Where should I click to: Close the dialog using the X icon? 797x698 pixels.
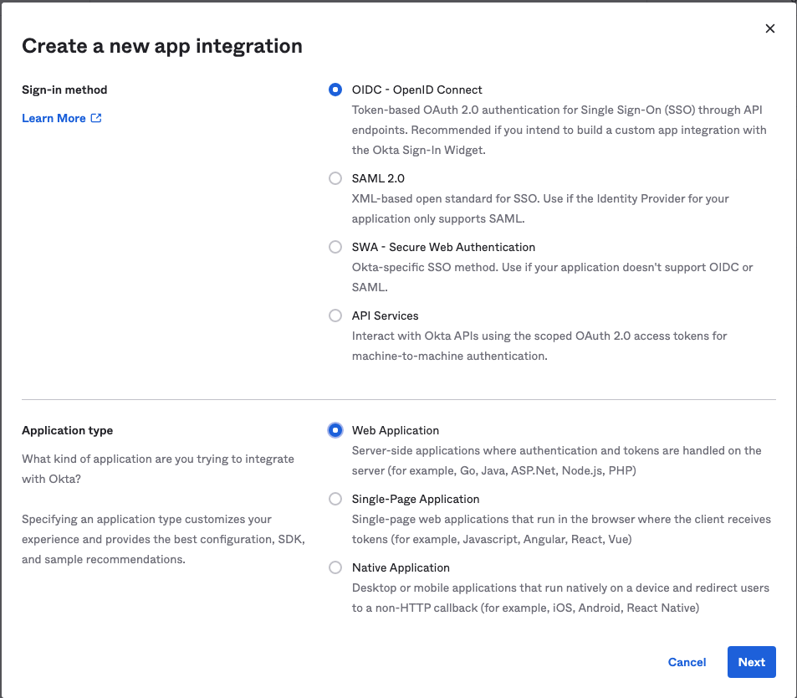pos(770,28)
